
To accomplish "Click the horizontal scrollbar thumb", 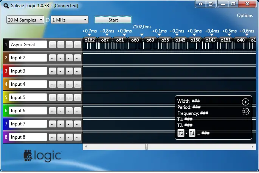I will click(146, 147).
